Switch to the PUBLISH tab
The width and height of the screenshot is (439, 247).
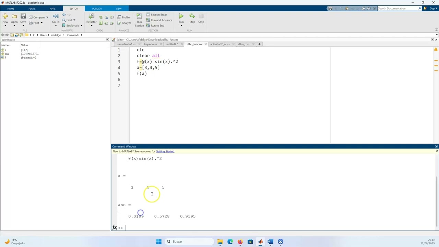pyautogui.click(x=97, y=9)
